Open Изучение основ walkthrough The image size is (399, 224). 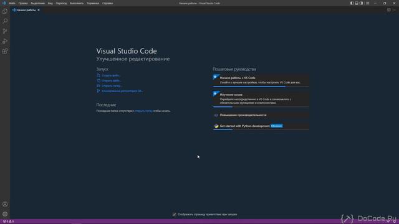click(261, 99)
